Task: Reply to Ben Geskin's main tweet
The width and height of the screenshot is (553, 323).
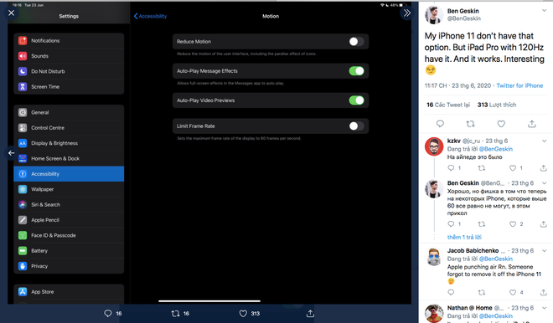Action: [440, 124]
